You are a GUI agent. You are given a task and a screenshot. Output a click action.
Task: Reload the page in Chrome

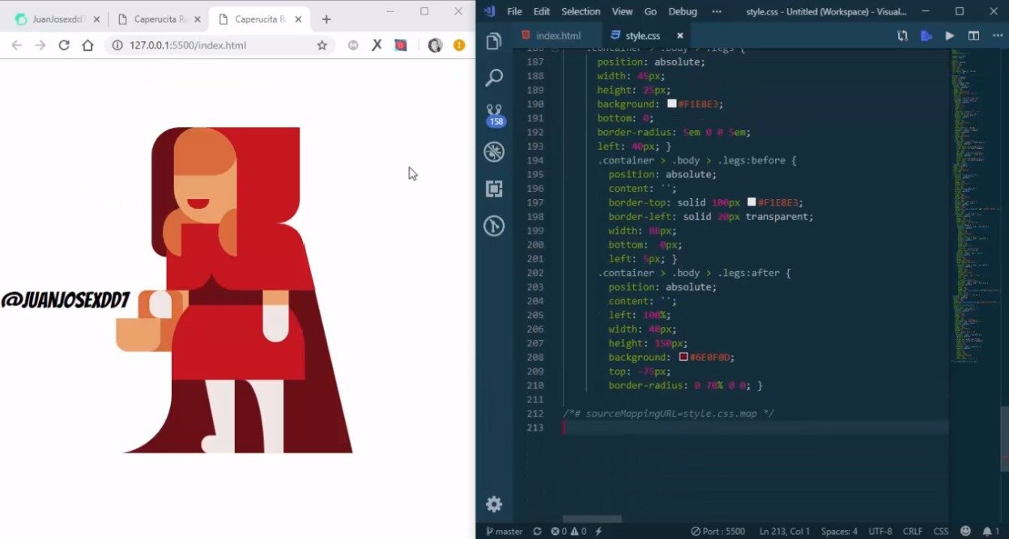[x=64, y=45]
